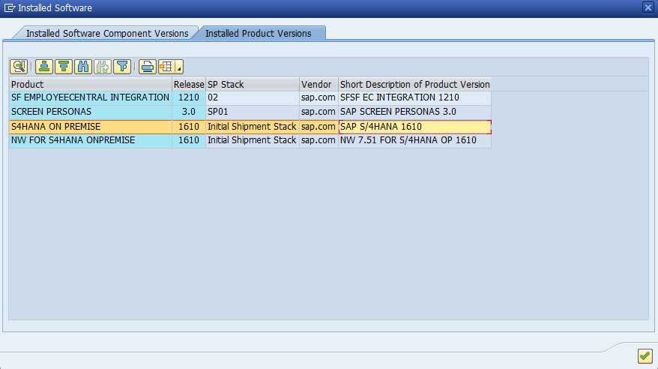Select S4HANA ON PREMISE product cell
The image size is (658, 369).
[91, 126]
